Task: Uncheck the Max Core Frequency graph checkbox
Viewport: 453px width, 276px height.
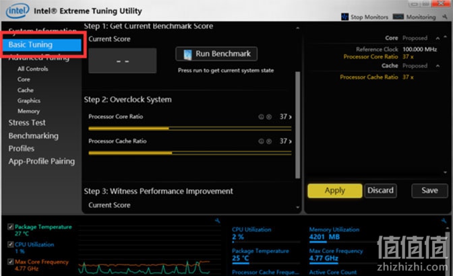Action: 10,262
